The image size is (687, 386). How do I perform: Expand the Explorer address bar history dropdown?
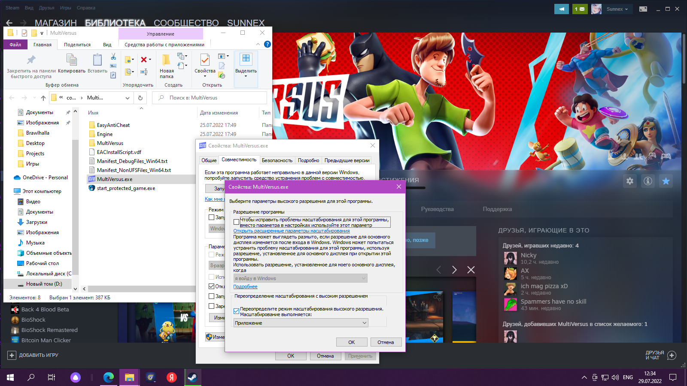(x=128, y=98)
